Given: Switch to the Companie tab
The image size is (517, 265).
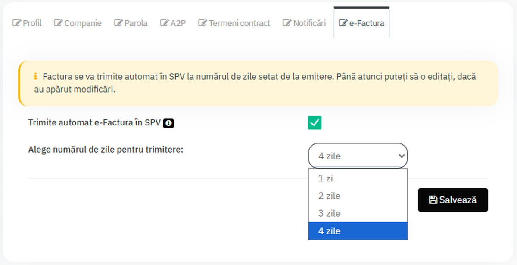Looking at the screenshot, I should [83, 23].
